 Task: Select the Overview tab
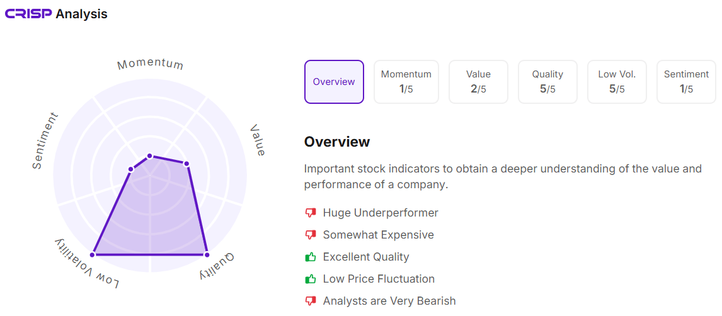[x=334, y=82]
